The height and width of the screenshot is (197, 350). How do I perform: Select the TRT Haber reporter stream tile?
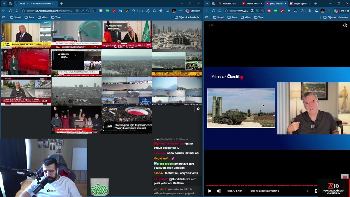pos(26,91)
